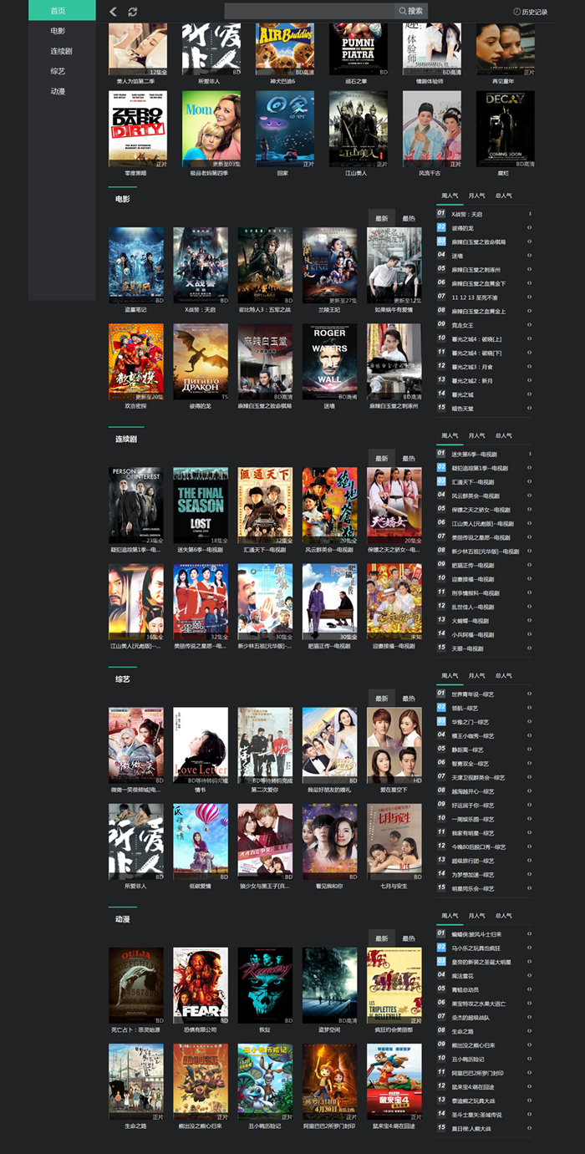Click ranked link 暗色天堂

coord(462,409)
